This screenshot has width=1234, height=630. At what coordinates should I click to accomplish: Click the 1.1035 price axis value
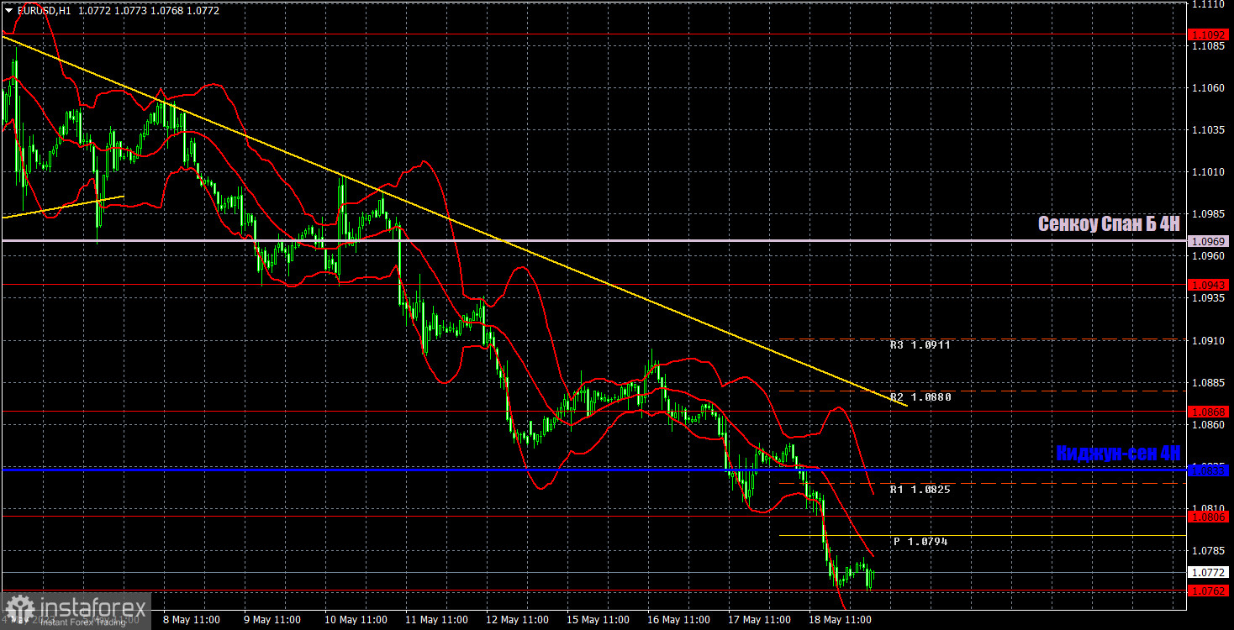point(1209,130)
